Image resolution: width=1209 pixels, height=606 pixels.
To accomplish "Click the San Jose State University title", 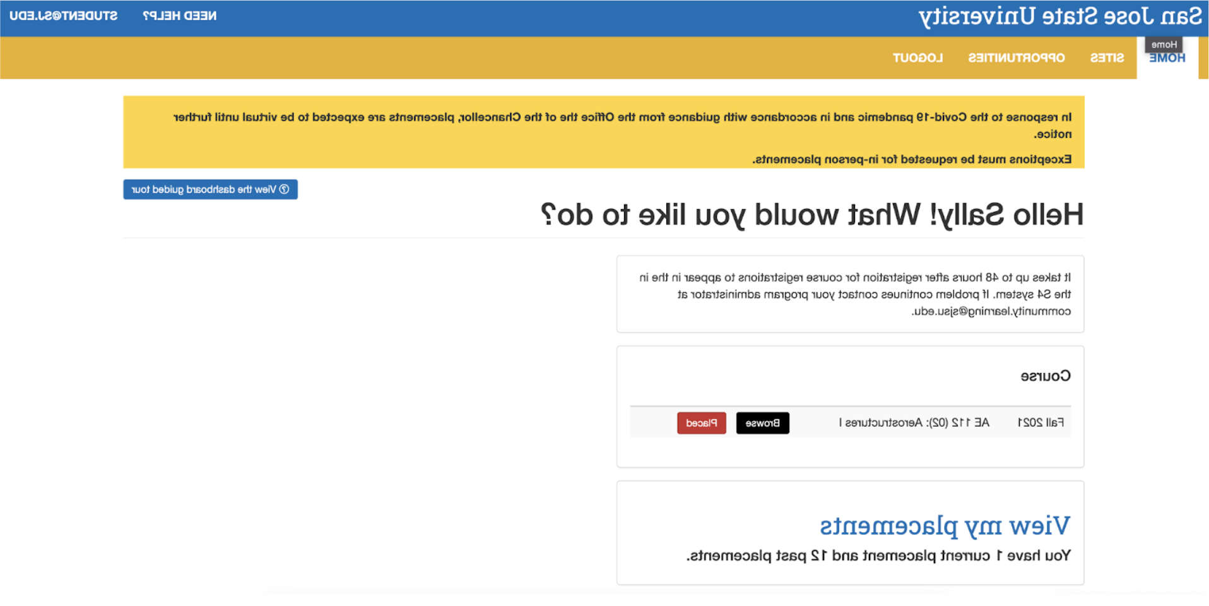I will 1060,16.
